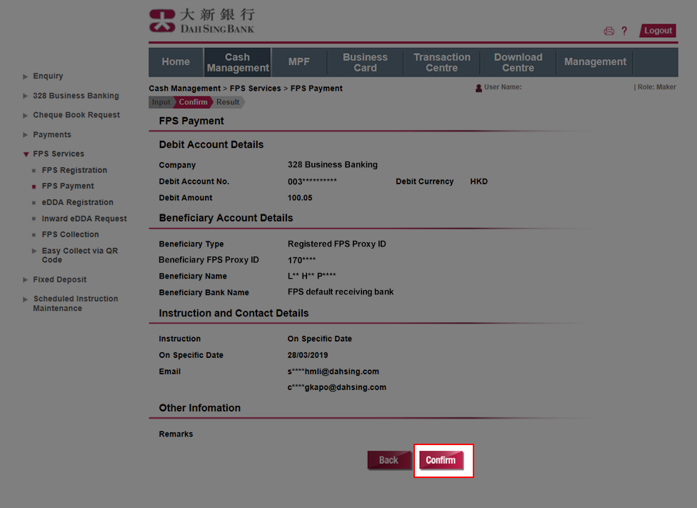Viewport: 697px width, 508px height.
Task: Expand Scheduled Instruction Maintenance arrow
Action: click(25, 299)
